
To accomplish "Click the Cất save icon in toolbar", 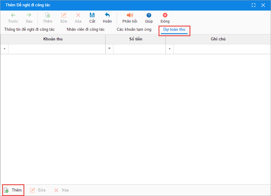I will coord(92,15).
